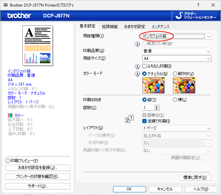Image resolution: width=221 pixels, height=195 pixels.
Task: Click the greyed 部単位 checkbox
Action: click(x=144, y=115)
